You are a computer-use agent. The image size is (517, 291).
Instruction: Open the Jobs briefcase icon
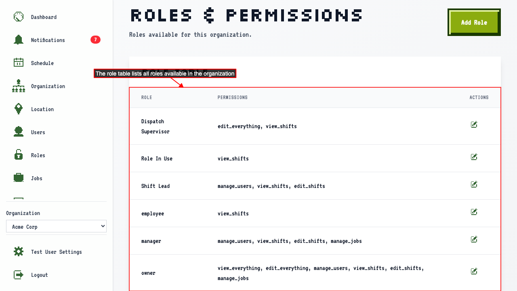pyautogui.click(x=19, y=178)
